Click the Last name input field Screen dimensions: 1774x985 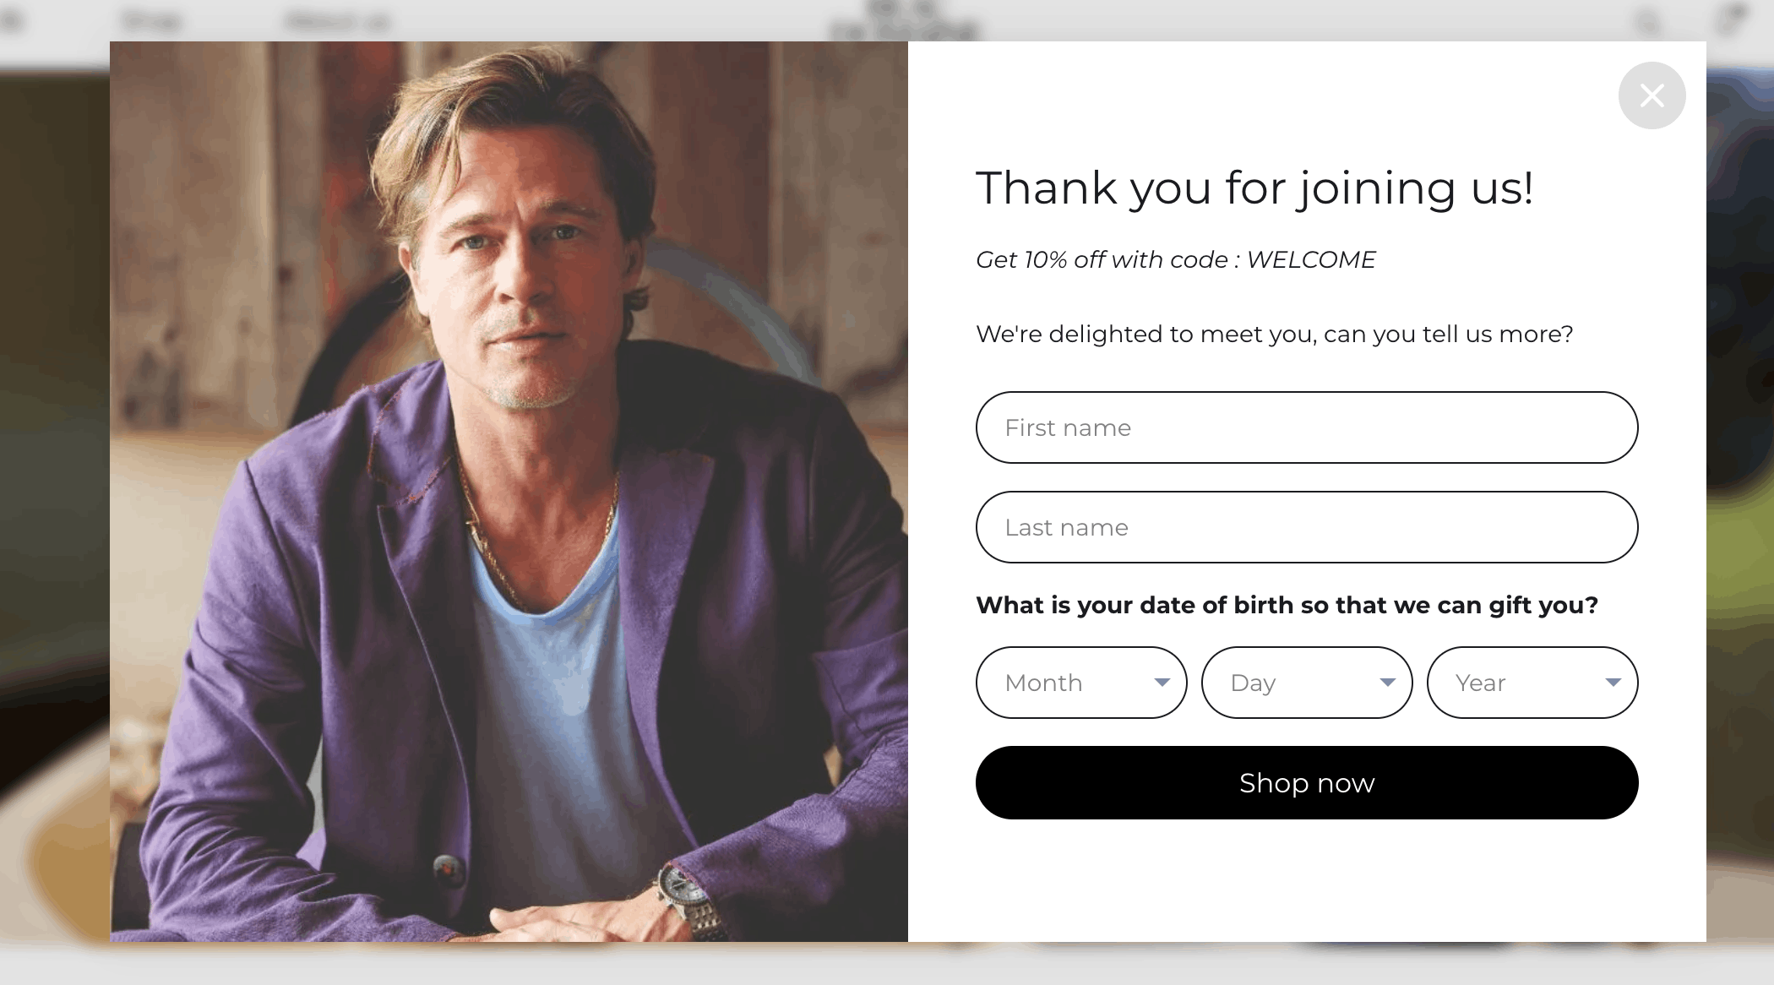coord(1306,527)
